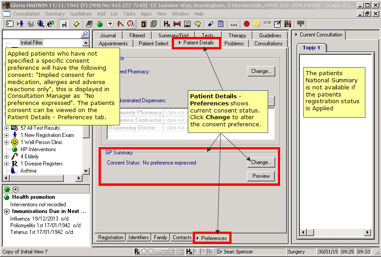Click the tree pane's vertical scrollbar down arrow

pyautogui.click(x=87, y=171)
